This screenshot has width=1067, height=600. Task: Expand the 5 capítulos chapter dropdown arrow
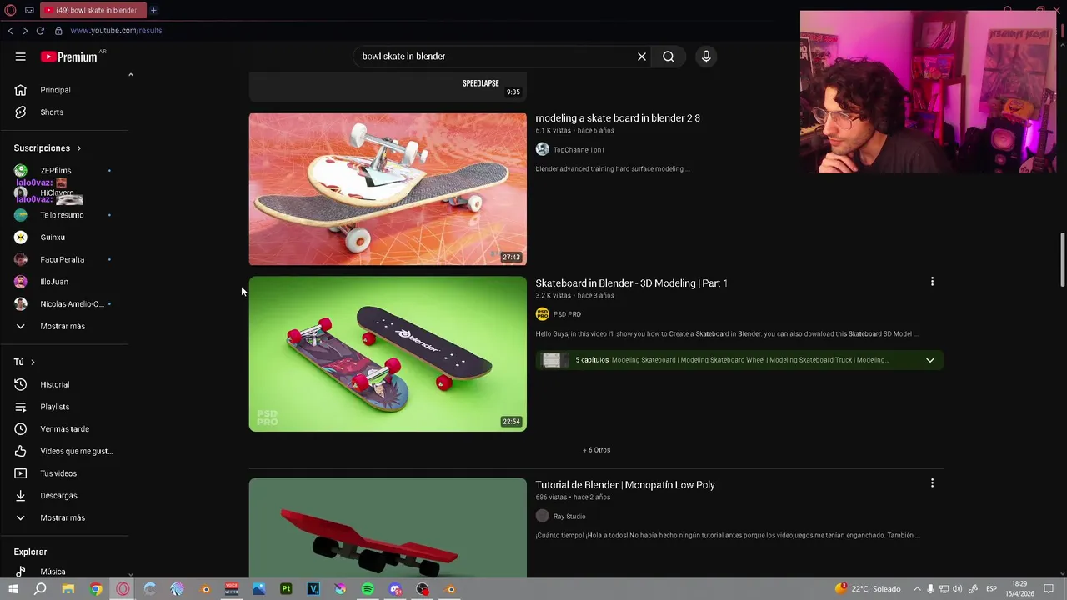(930, 360)
